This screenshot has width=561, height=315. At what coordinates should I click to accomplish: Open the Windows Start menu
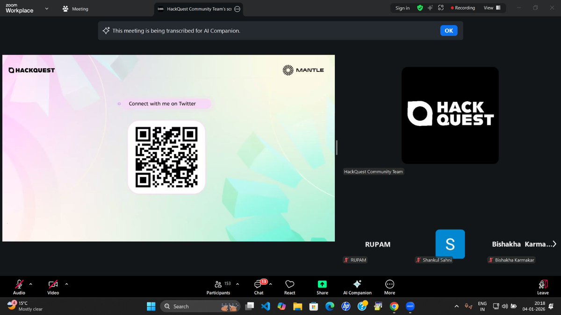(x=151, y=306)
